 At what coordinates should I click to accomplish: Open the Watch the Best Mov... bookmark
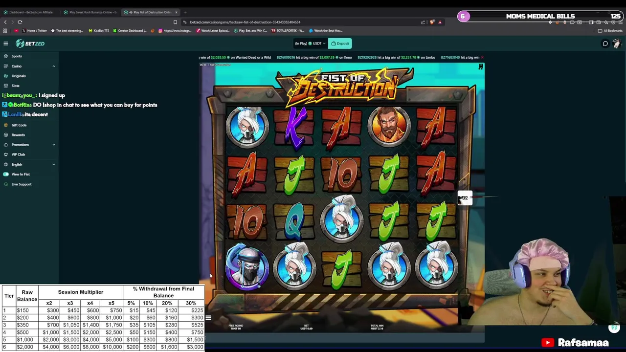click(326, 31)
